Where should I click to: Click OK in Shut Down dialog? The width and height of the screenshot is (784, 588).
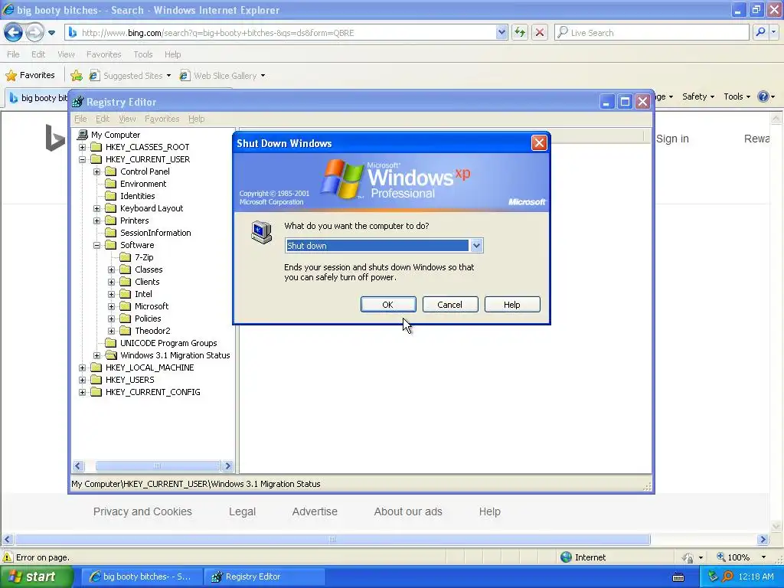[x=388, y=305]
